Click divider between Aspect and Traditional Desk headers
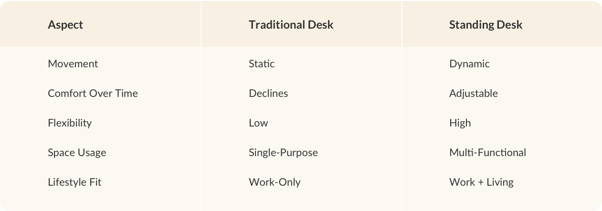The image size is (602, 211). [201, 24]
